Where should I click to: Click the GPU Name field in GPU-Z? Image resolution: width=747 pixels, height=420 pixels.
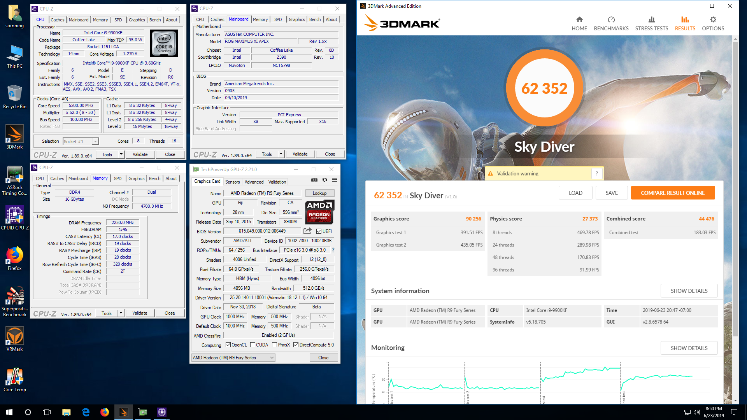tap(262, 193)
